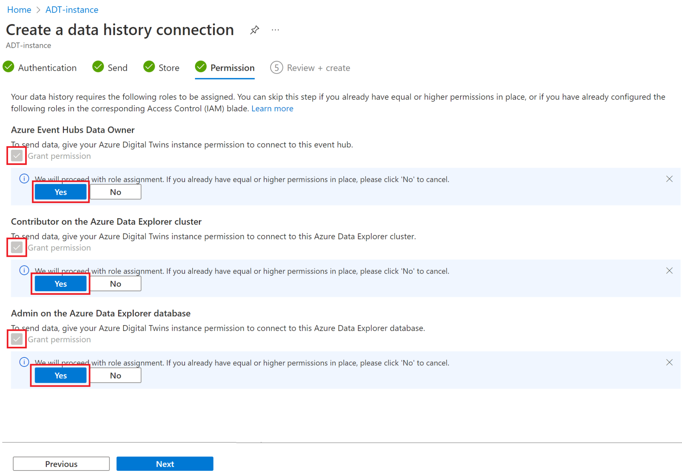This screenshot has height=475, width=682.
Task: Navigate to Home in the breadcrumb
Action: click(x=19, y=10)
